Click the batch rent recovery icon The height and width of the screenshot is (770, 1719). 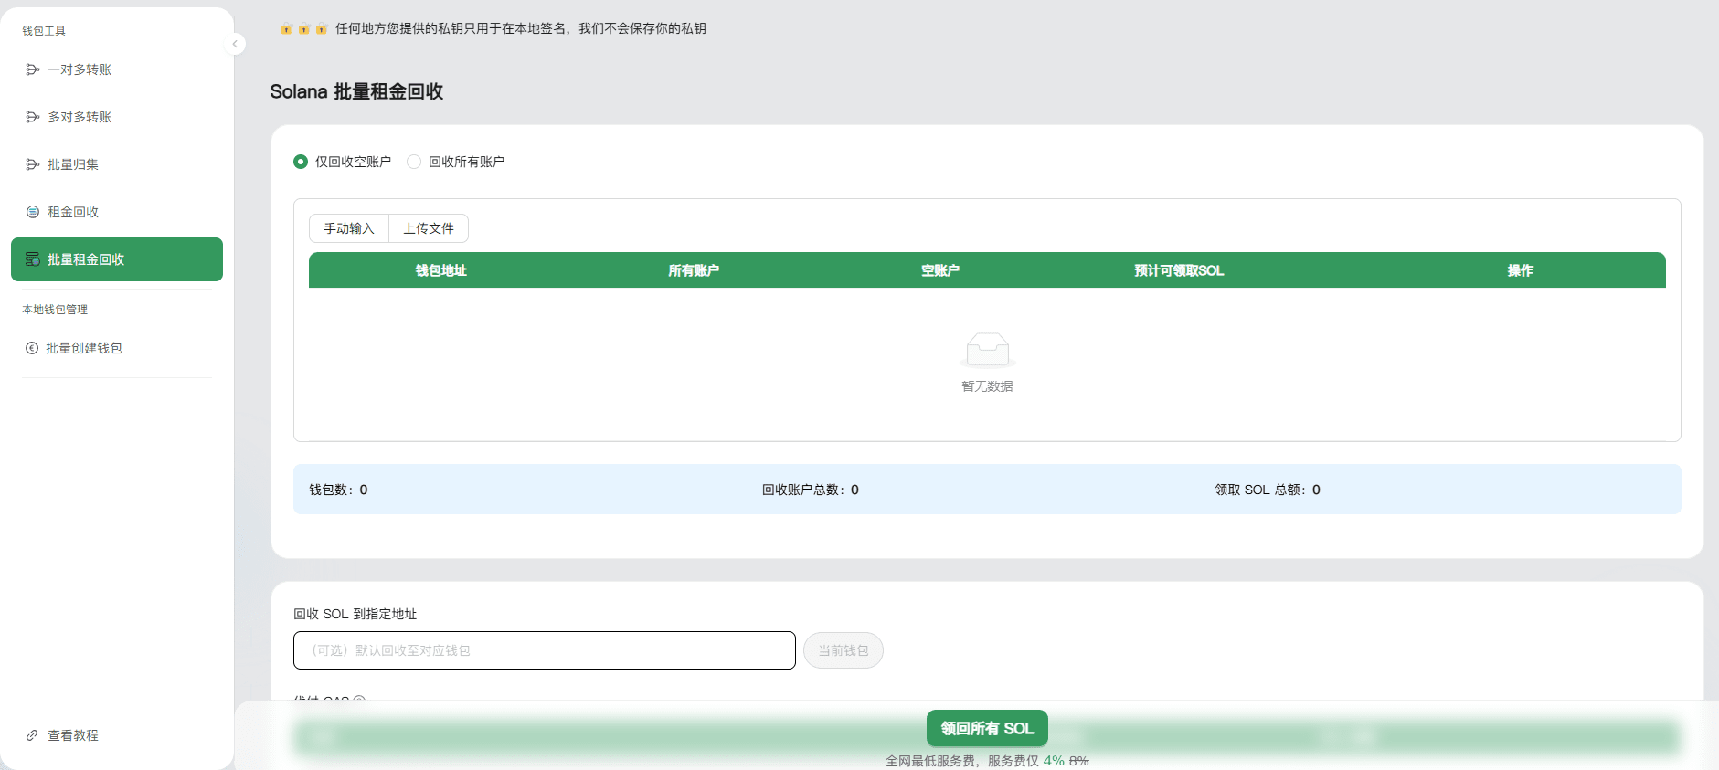pyautogui.click(x=32, y=259)
